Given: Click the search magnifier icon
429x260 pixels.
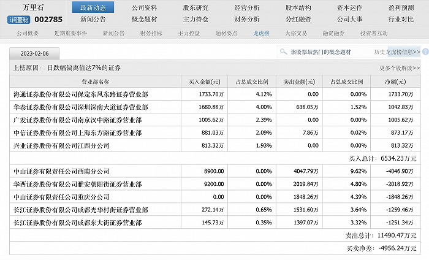Looking at the screenshot, I should [283, 52].
